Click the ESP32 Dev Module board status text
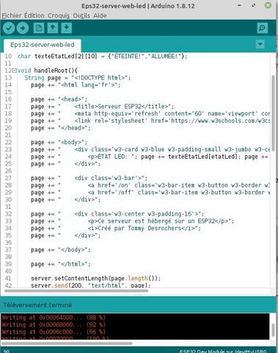 pyautogui.click(x=223, y=351)
